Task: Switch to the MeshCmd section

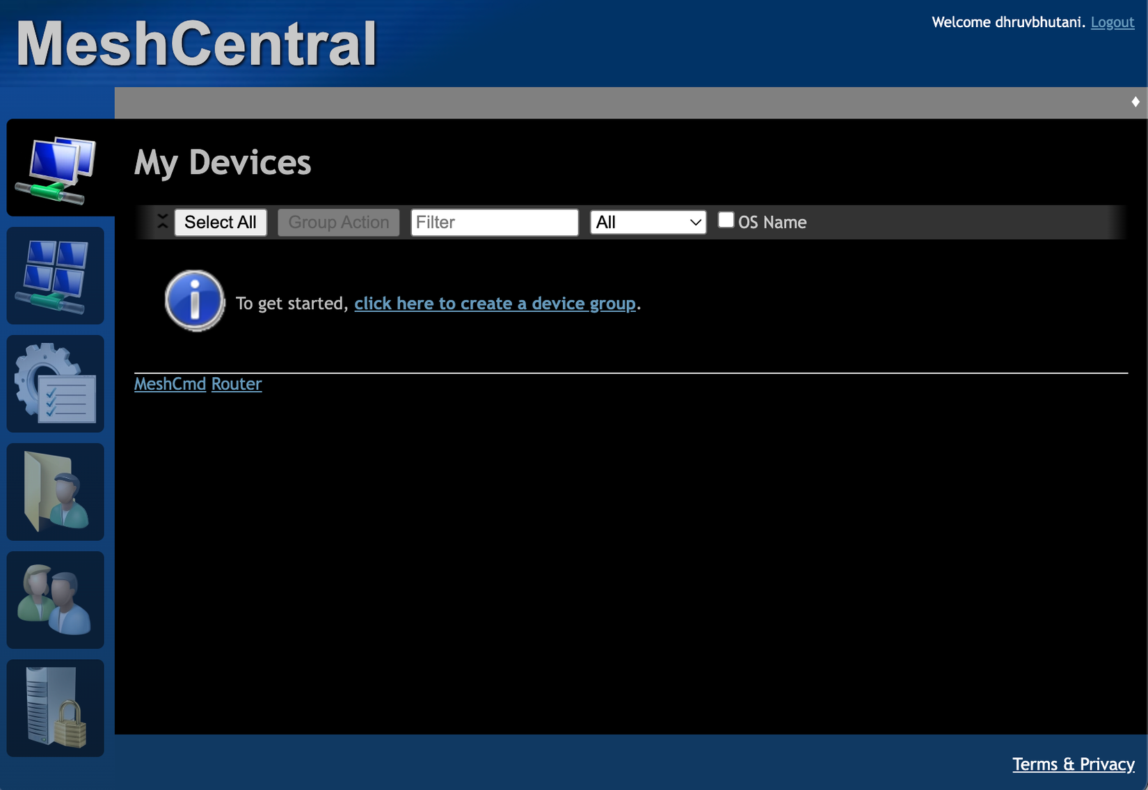Action: click(170, 384)
